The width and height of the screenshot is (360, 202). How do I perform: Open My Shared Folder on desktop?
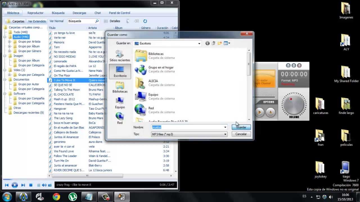click(x=346, y=74)
